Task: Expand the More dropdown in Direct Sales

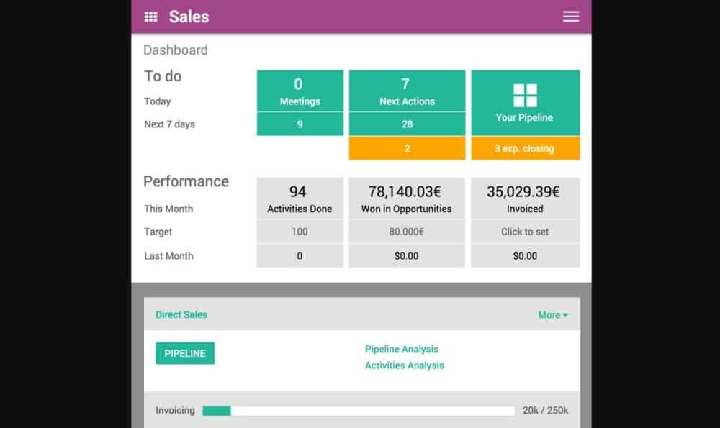Action: pos(552,315)
